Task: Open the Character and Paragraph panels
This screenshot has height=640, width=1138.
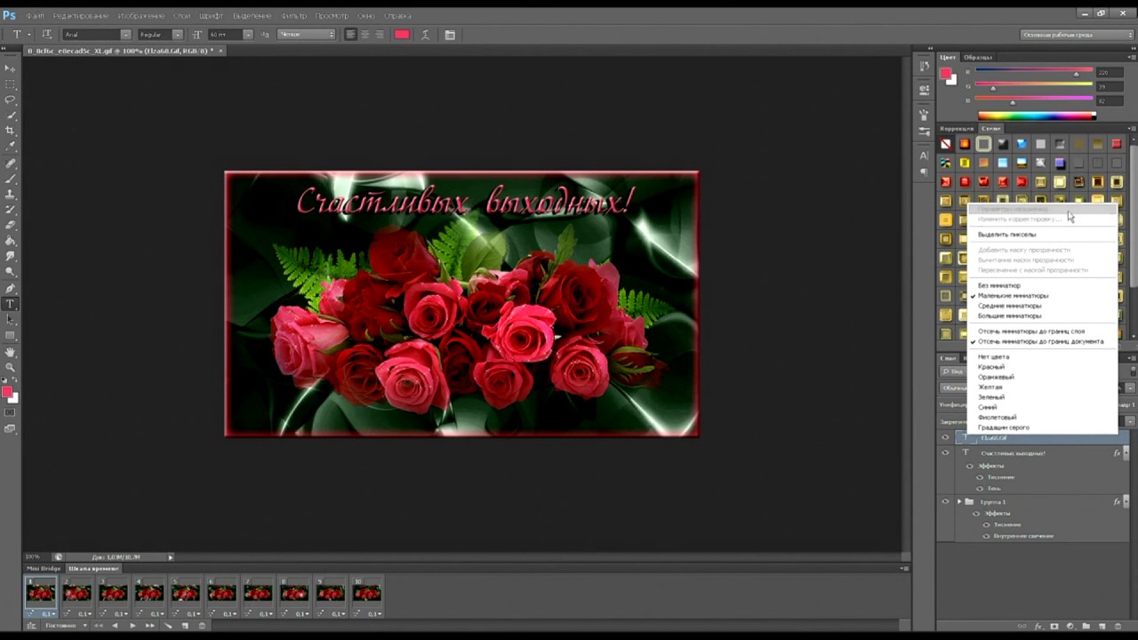Action: pos(450,35)
